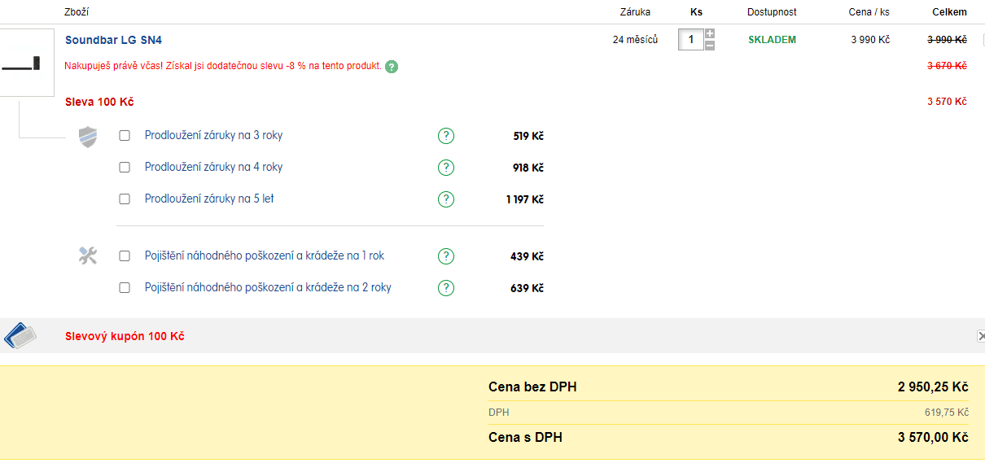Click the Celkem column header

click(950, 12)
